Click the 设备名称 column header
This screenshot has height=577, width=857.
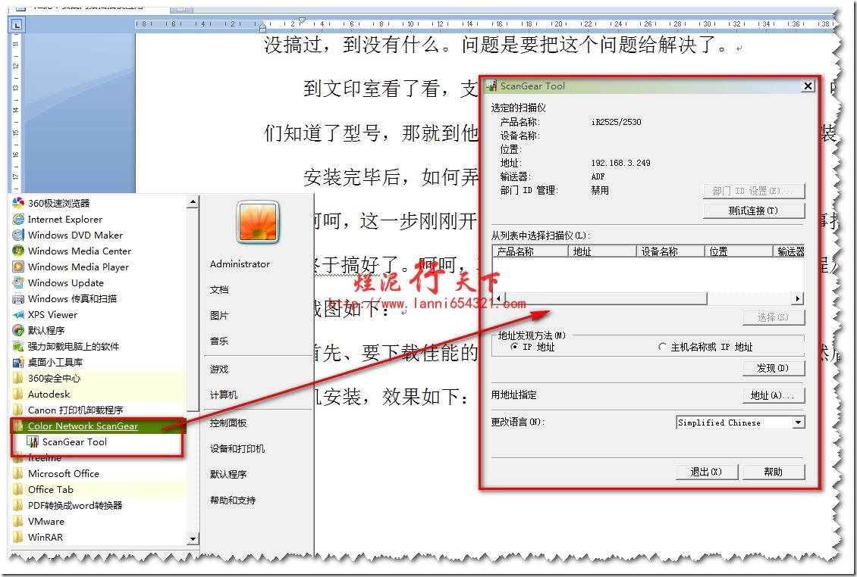pyautogui.click(x=670, y=251)
